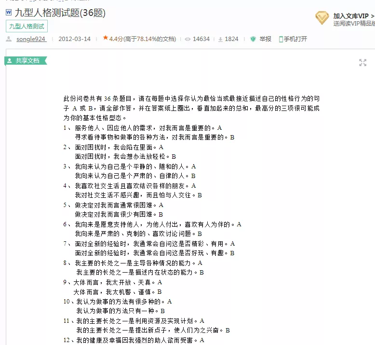Click the 送阅读VIP精品 promo text

click(x=354, y=24)
